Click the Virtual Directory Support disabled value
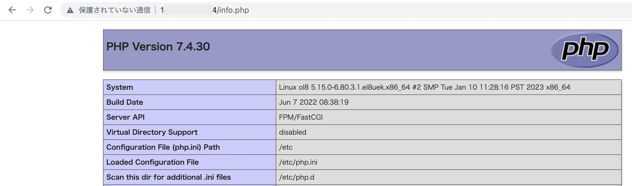The width and height of the screenshot is (632, 186). [x=292, y=132]
